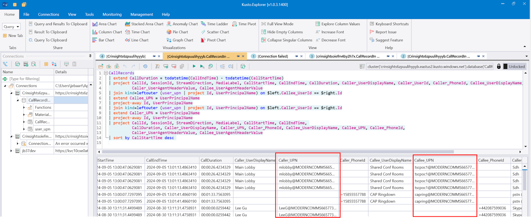Click the saved-queries icon in the title bar
The width and height of the screenshot is (531, 218).
click(x=24, y=4)
